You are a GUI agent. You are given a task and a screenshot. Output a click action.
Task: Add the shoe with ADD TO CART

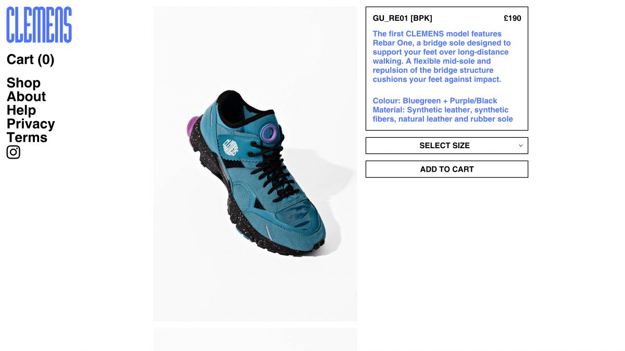(x=447, y=169)
